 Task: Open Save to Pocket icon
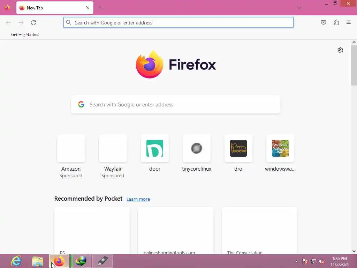tap(323, 22)
